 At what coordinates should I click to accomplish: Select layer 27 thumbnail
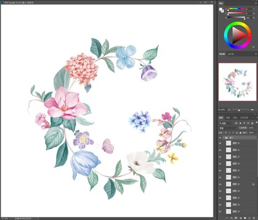coord(229,157)
